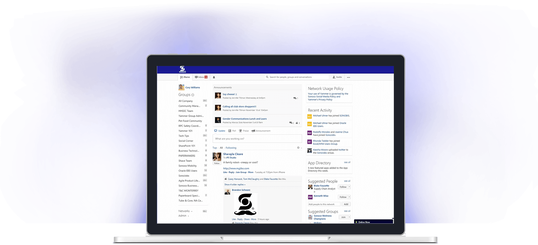Open the http://www.myjibo.com link
This screenshot has height=245, width=538.
pyautogui.click(x=236, y=169)
